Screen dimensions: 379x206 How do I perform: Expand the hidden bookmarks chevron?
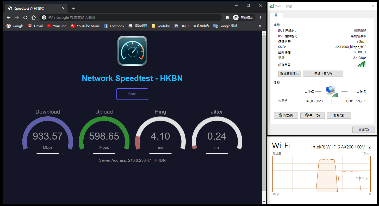coord(260,26)
